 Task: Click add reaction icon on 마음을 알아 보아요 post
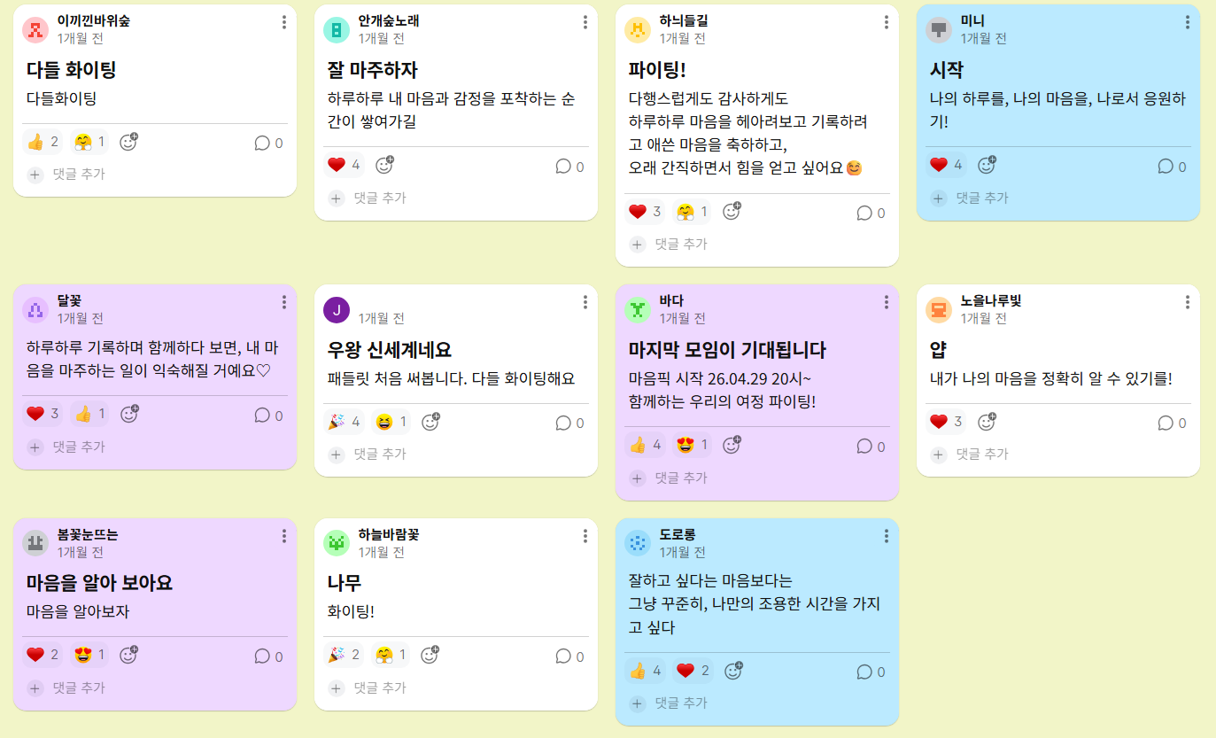(x=128, y=655)
